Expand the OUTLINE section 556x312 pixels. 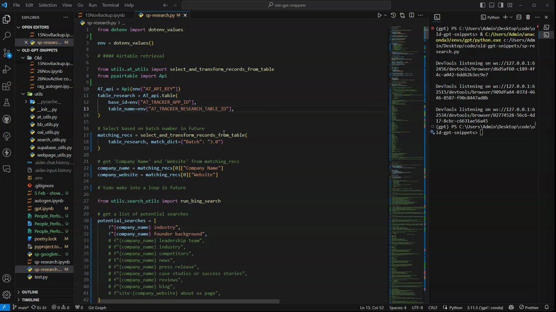click(30, 292)
